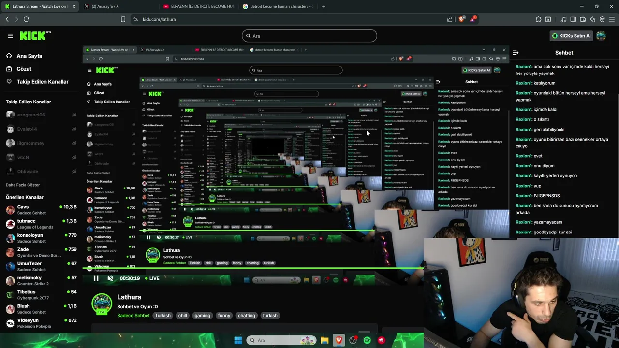Screen dimensions: 619x348
Task: Open the user profile avatar menu
Action: pos(601,36)
